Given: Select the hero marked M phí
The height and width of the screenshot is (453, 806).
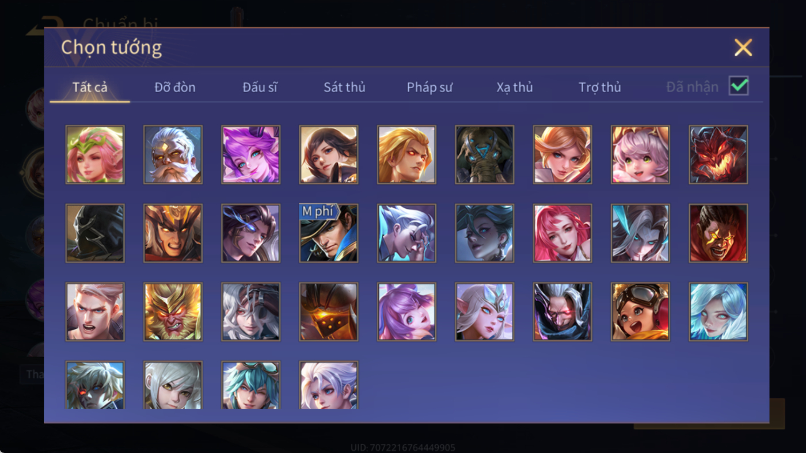Looking at the screenshot, I should pos(329,233).
